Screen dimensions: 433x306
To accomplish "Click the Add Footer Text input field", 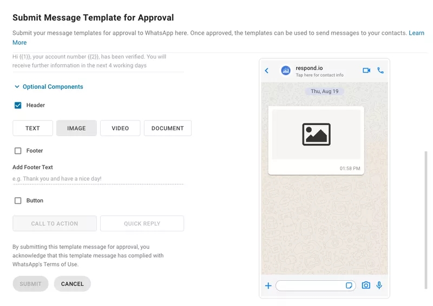I will point(97,178).
